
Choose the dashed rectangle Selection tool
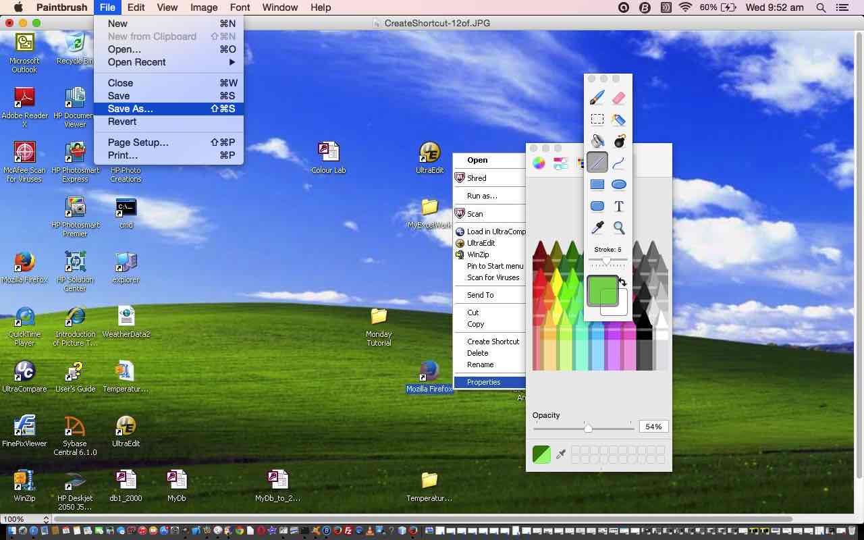point(597,119)
